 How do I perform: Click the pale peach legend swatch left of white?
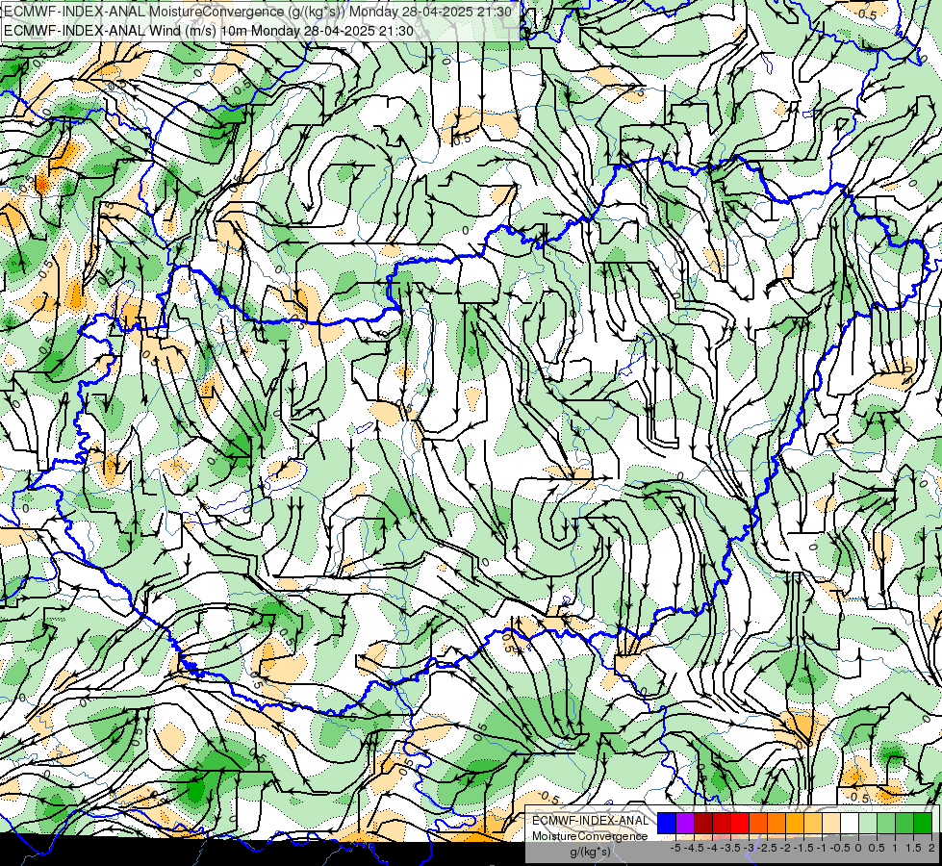pyautogui.click(x=831, y=824)
